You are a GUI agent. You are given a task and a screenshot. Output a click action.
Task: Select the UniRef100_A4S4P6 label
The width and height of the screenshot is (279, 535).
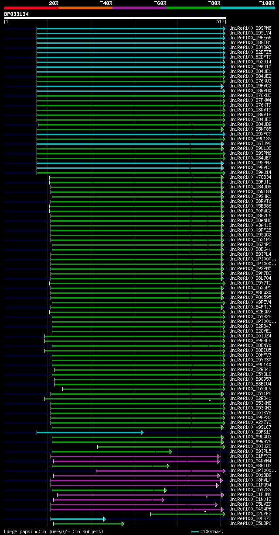[250, 509]
